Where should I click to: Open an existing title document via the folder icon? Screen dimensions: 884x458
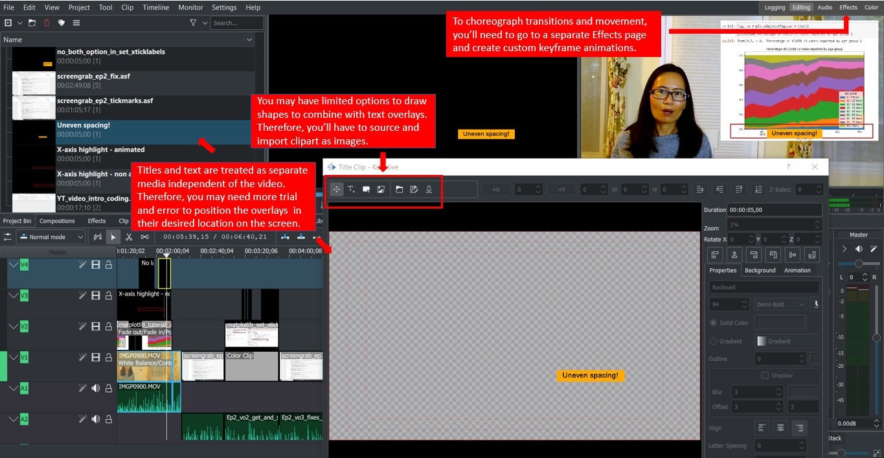click(400, 189)
